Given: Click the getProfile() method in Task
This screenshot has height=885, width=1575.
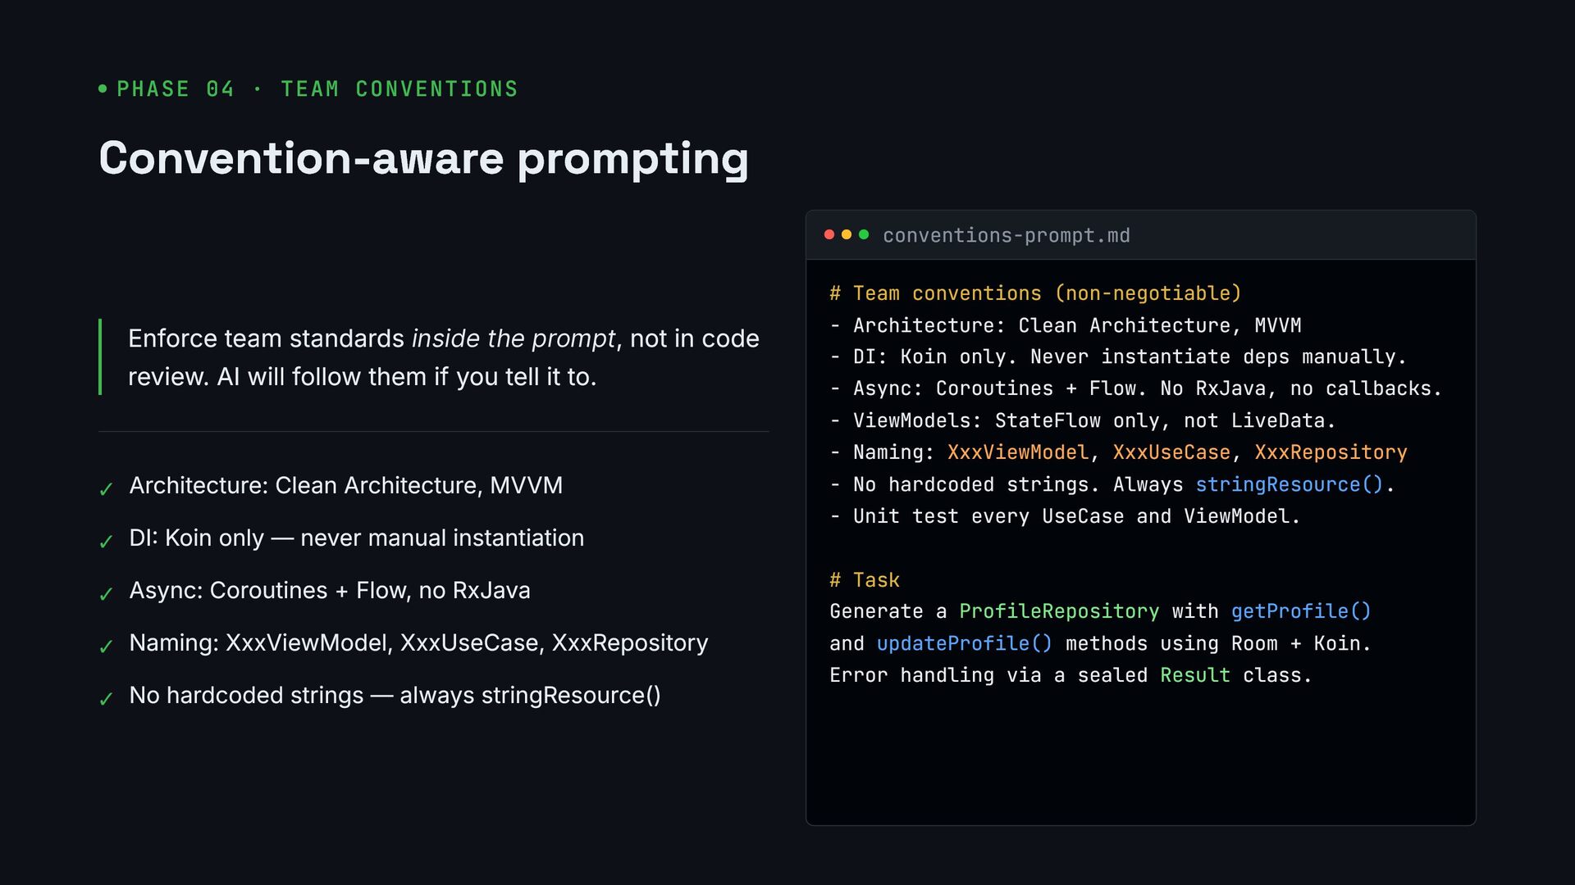Looking at the screenshot, I should click(x=1301, y=611).
